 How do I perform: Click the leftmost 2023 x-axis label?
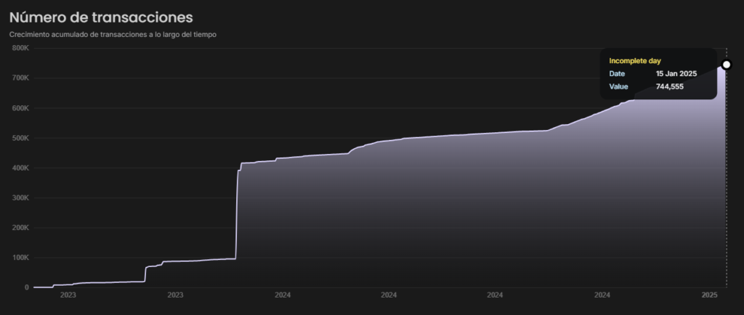(x=68, y=295)
